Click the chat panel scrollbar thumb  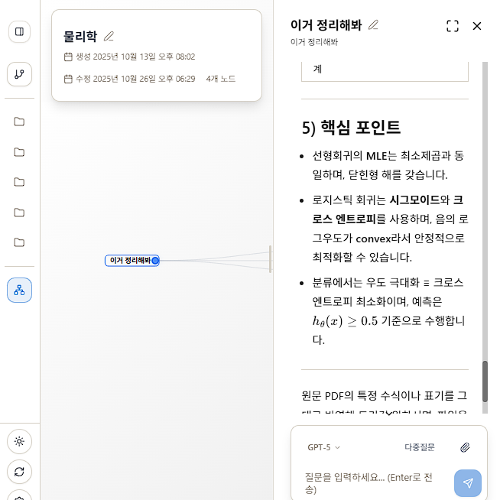(x=485, y=381)
